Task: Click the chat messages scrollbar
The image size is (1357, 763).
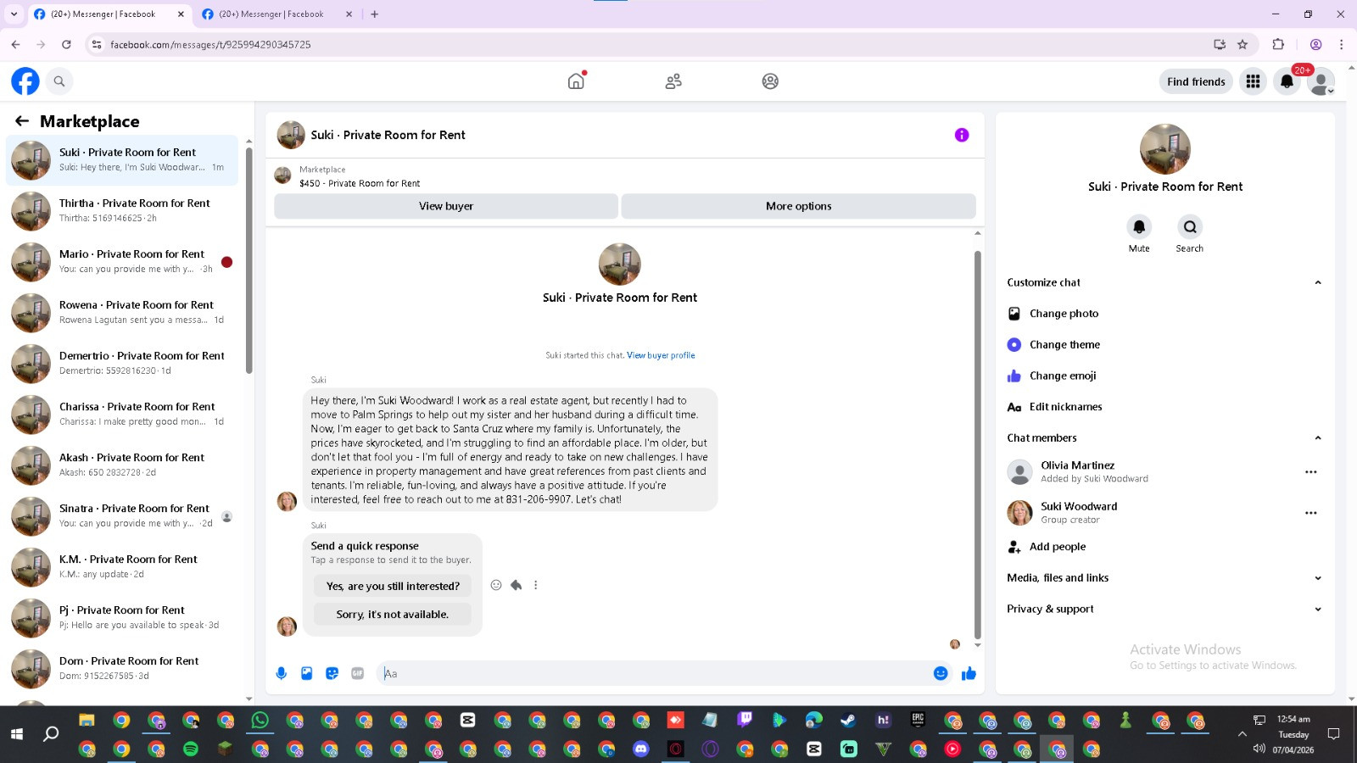Action: (x=977, y=444)
